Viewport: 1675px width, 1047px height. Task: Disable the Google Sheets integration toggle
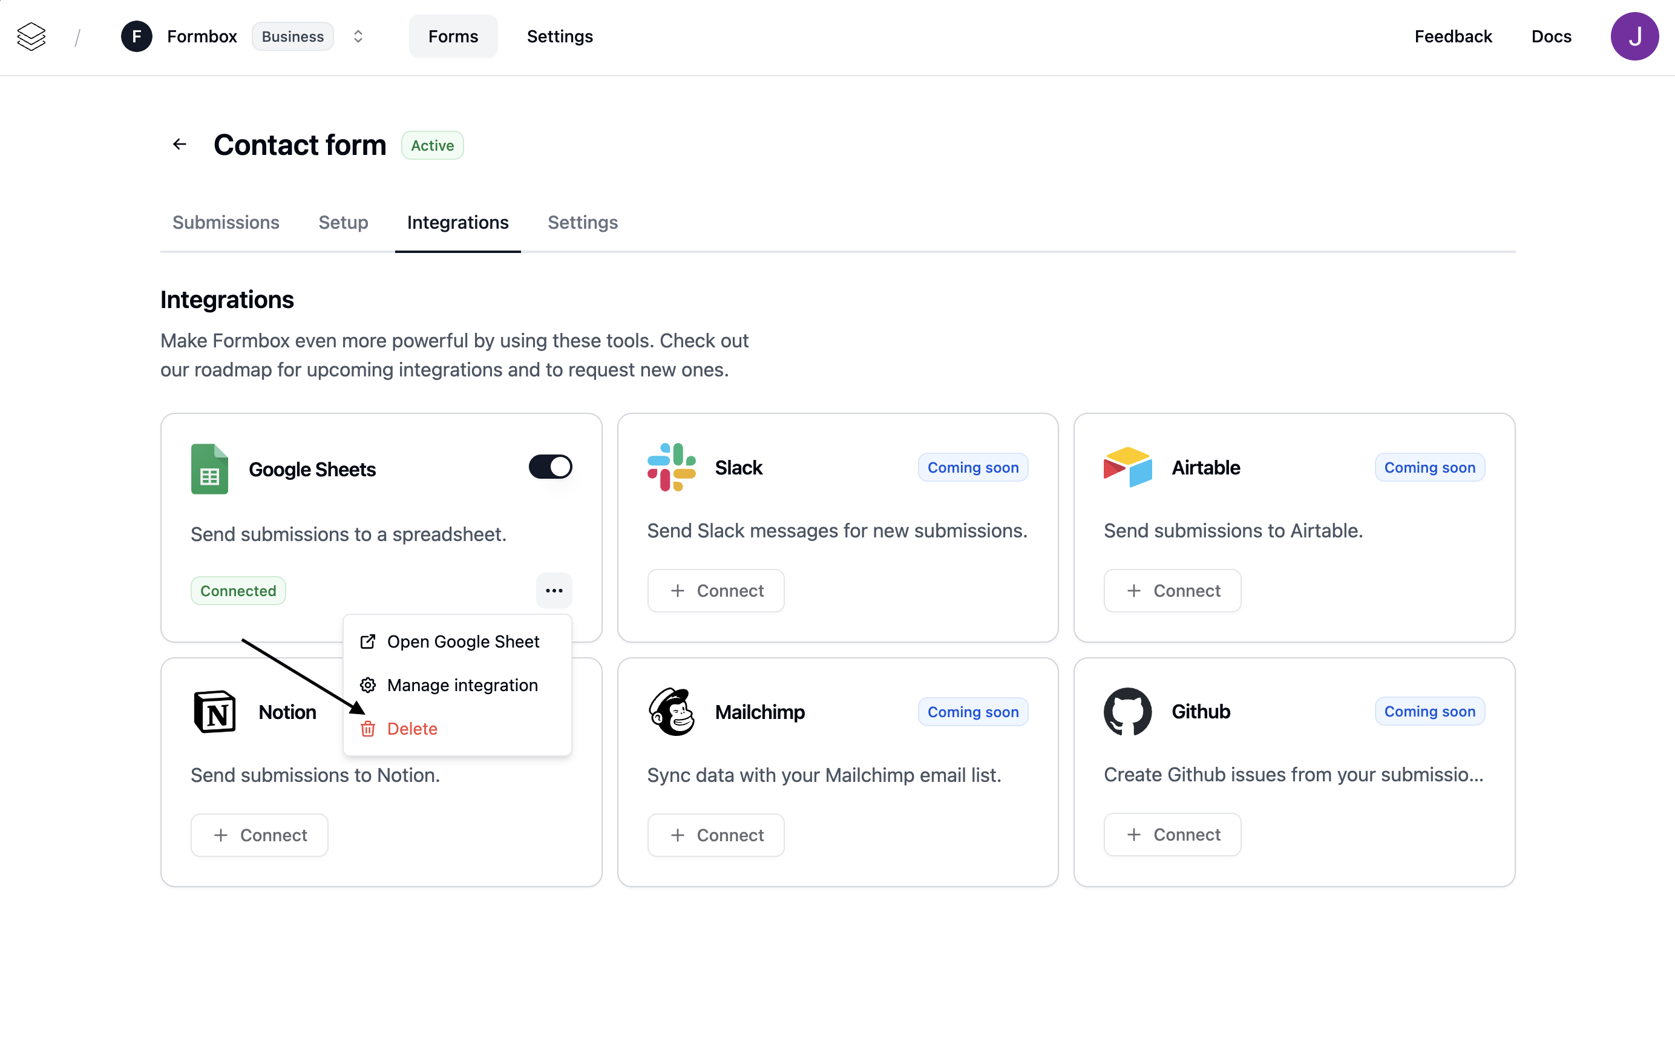[550, 467]
